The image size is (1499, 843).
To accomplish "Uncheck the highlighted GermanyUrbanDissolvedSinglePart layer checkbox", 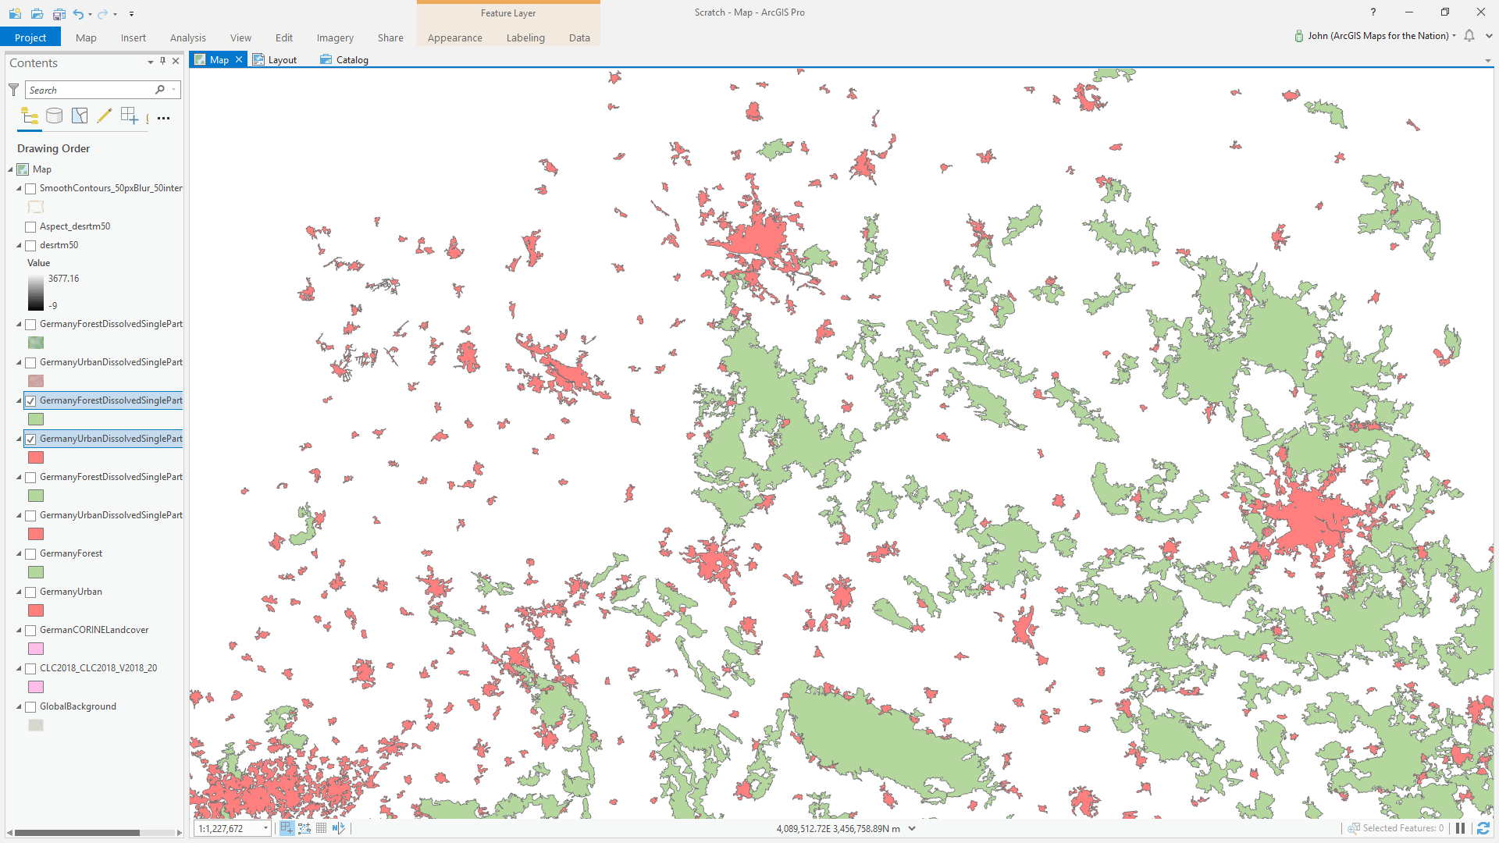I will click(x=30, y=439).
